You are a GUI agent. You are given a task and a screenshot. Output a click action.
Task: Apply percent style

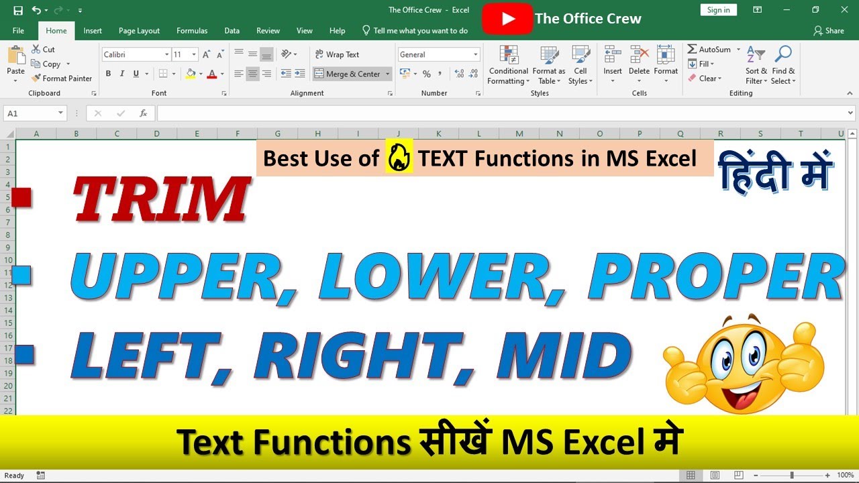point(426,74)
